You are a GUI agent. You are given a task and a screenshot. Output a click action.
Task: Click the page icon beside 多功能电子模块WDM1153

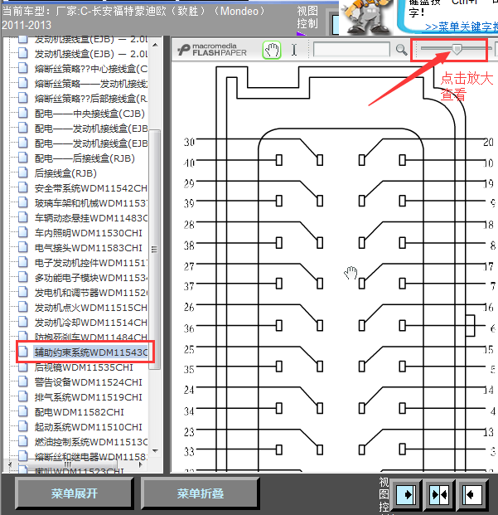click(x=23, y=277)
